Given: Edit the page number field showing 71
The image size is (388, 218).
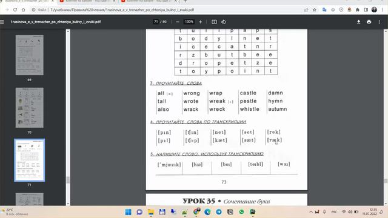Looking at the screenshot, I should (156, 22).
